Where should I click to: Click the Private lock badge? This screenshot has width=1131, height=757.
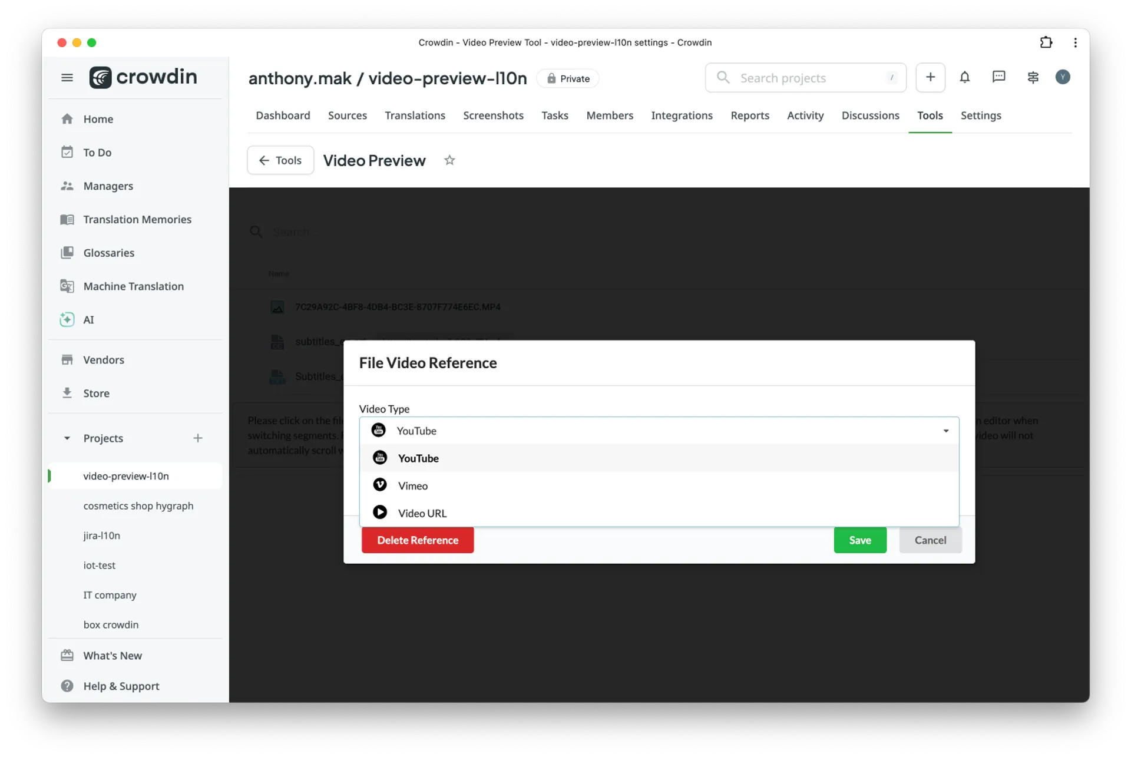568,78
